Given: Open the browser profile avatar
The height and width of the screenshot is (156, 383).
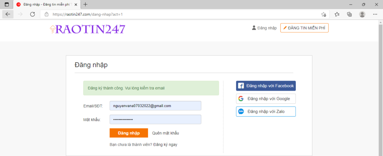Looking at the screenshot, I should click(362, 15).
